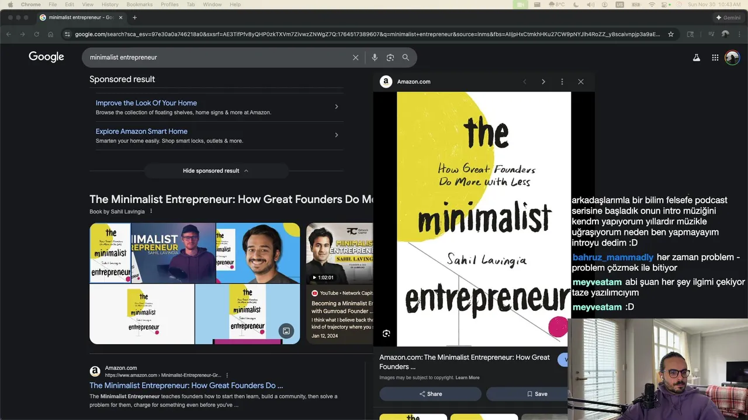Share the previewed image
Viewport: 748px width, 420px height.
click(430, 394)
